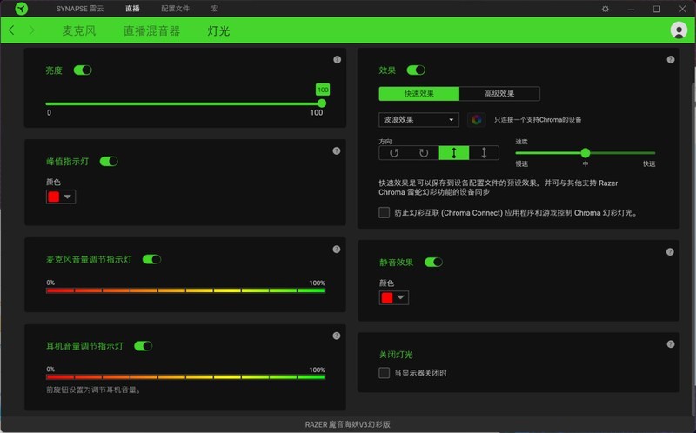Click the Chroma color wheel icon
This screenshot has height=433, width=696.
(x=476, y=120)
